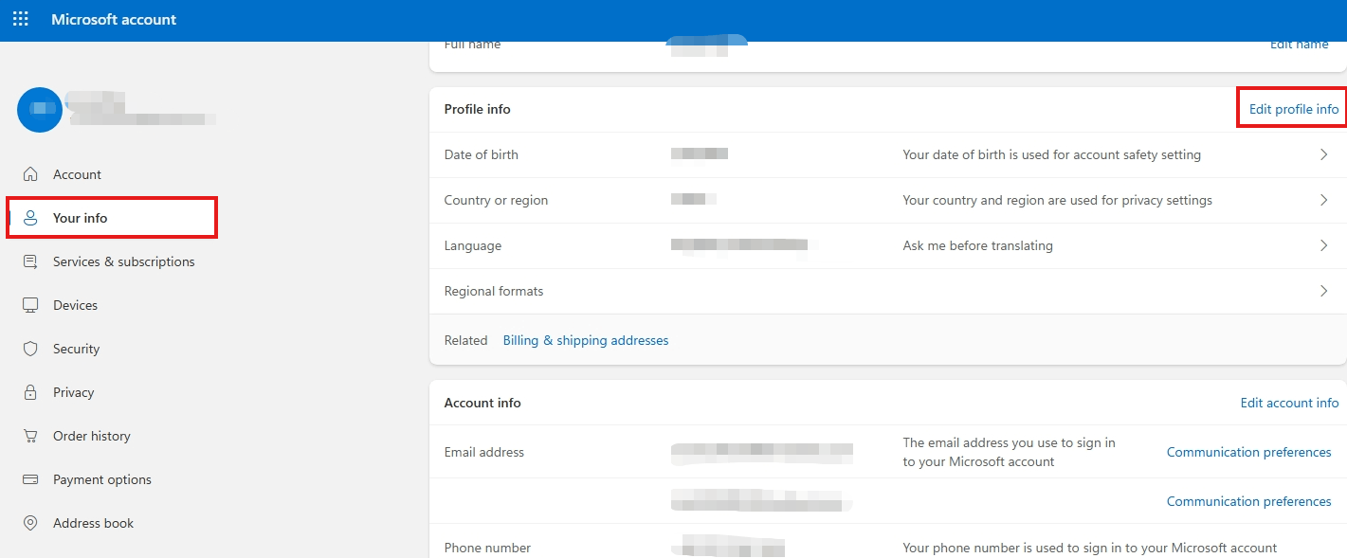This screenshot has height=558, width=1347.
Task: Open the Privacy section
Action: pos(73,392)
